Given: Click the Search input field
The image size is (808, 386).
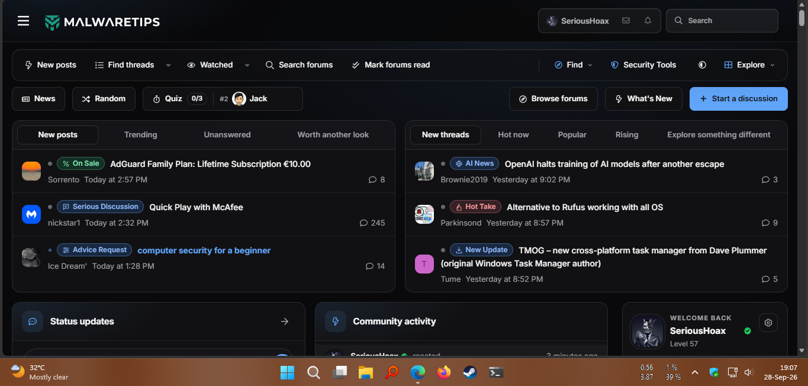Looking at the screenshot, I should [722, 21].
